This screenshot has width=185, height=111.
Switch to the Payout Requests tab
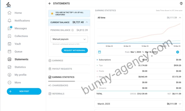(60, 69)
